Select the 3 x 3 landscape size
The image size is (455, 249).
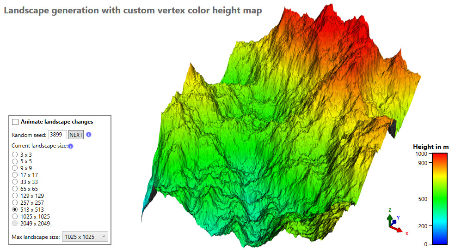(x=15, y=154)
